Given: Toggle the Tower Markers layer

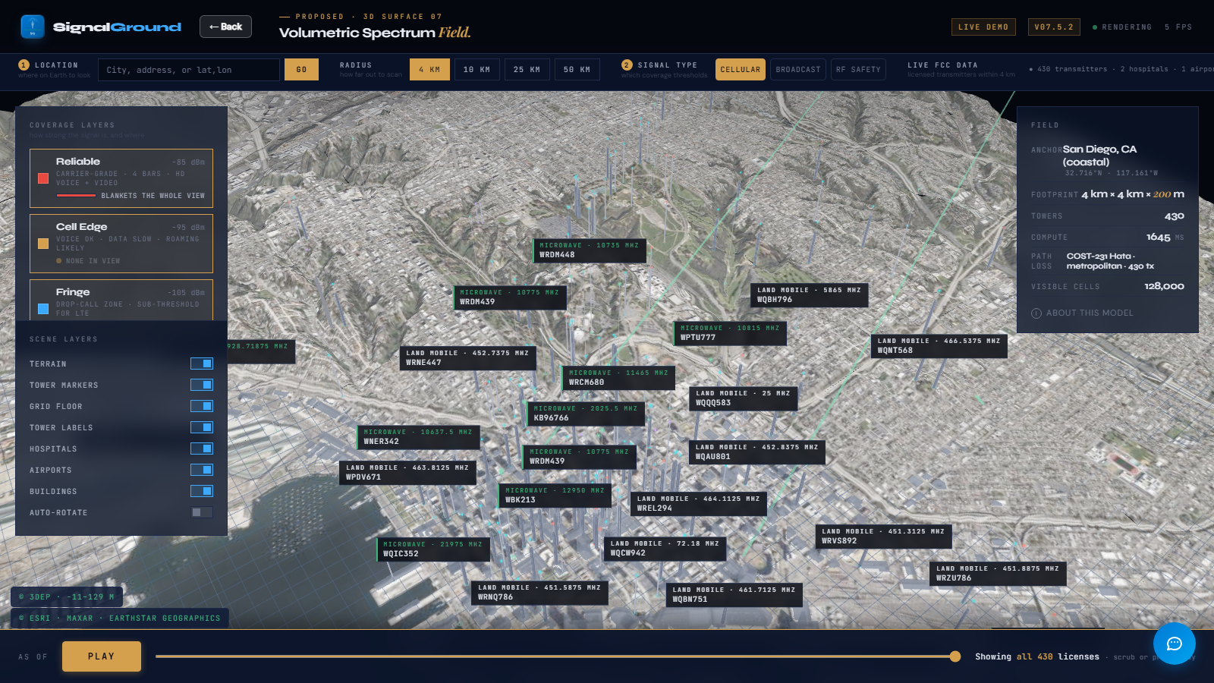Looking at the screenshot, I should [202, 385].
